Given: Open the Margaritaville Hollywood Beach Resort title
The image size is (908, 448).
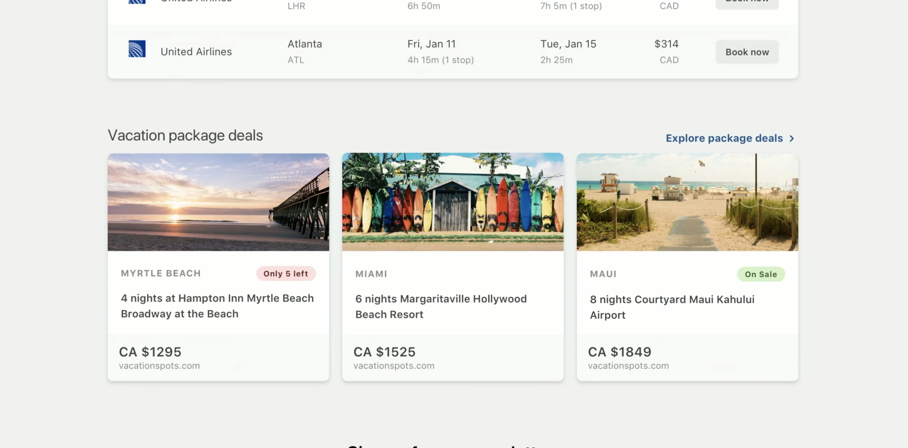Looking at the screenshot, I should pyautogui.click(x=440, y=307).
